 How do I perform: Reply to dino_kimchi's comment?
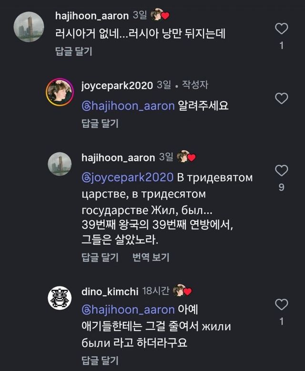tap(99, 360)
